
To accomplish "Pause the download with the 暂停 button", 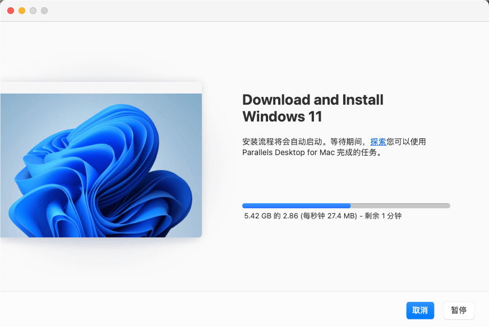I will point(459,310).
